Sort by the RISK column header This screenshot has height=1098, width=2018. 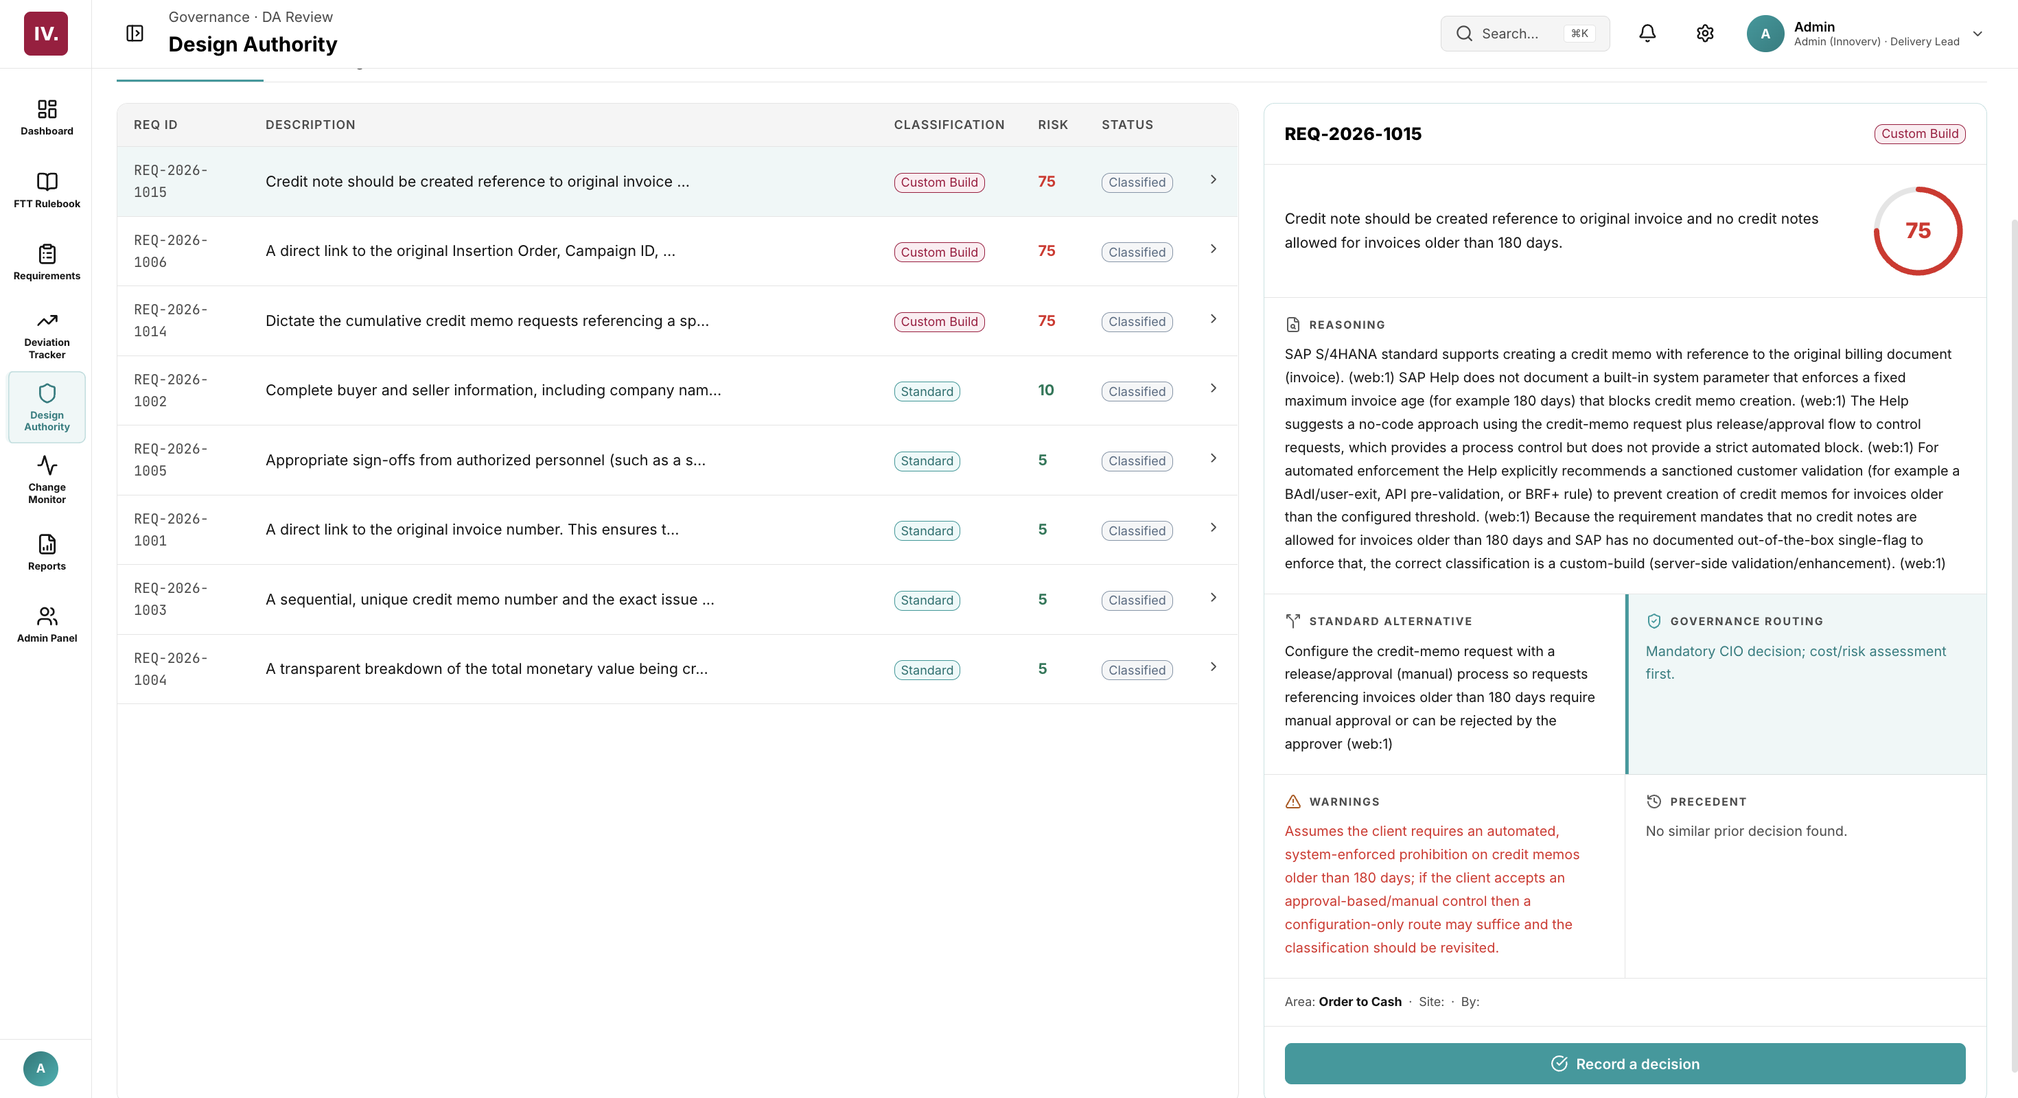(1053, 124)
